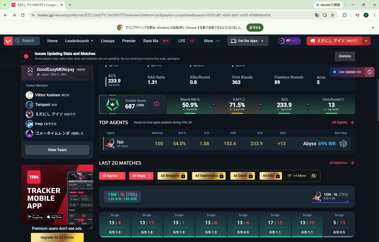
Task: Click the DDΔ/Round info icon
Action: tap(343, 99)
